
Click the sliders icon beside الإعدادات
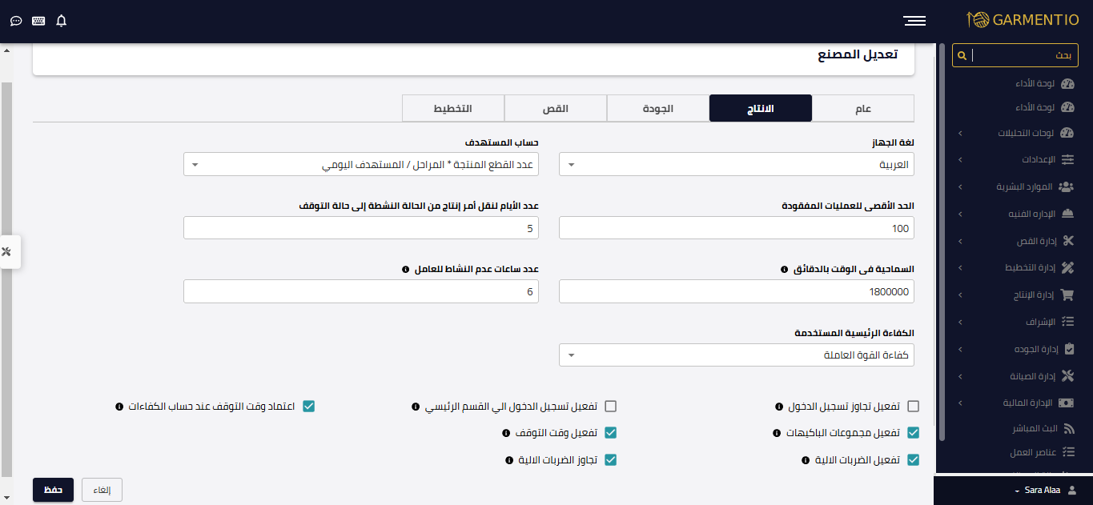point(1067,159)
